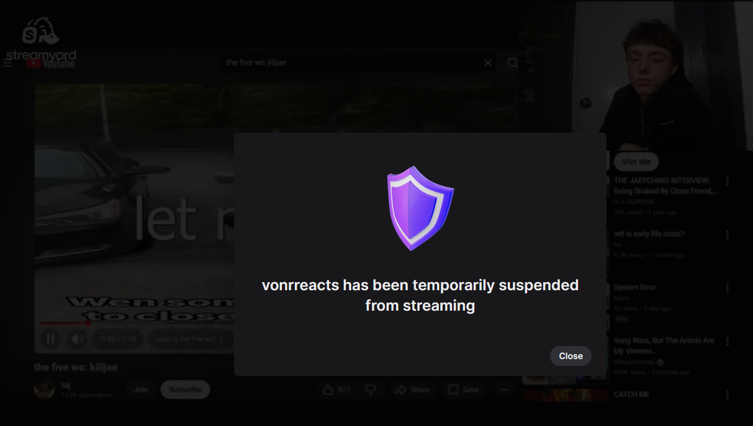This screenshot has width=753, height=426.
Task: Join the taj channel membership
Action: 141,389
